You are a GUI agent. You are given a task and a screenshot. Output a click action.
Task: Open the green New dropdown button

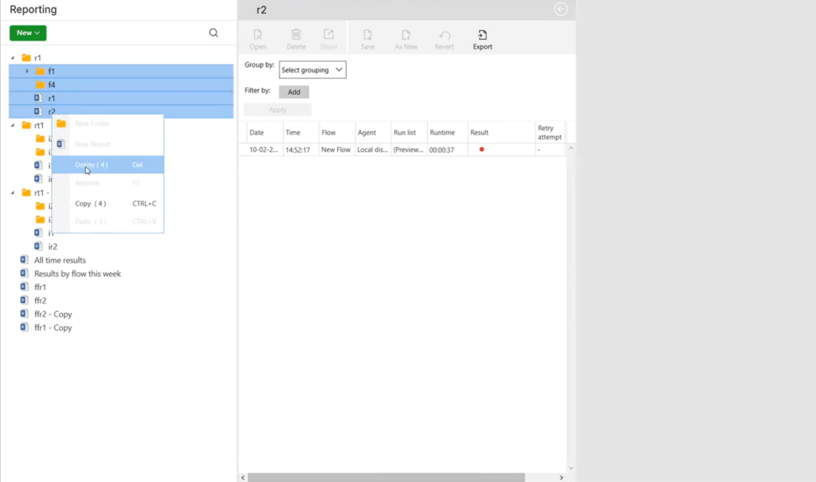(x=28, y=33)
